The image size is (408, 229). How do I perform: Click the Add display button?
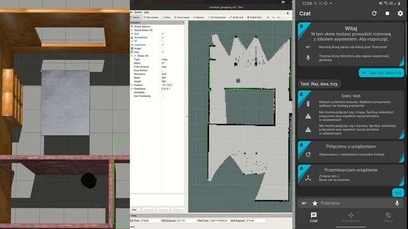click(135, 209)
